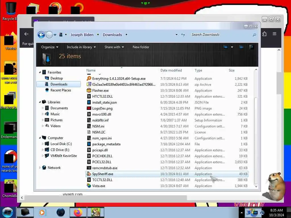This screenshot has height=218, width=291.
Task: Expand the Music library
Action: point(43,114)
